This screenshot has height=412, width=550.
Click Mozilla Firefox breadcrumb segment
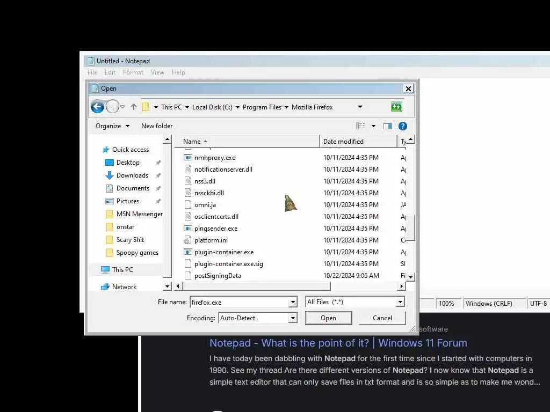pyautogui.click(x=312, y=107)
